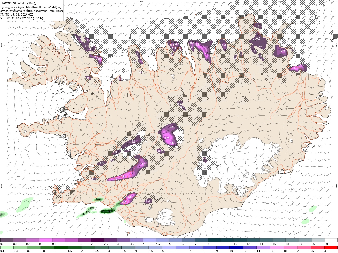Select the '1.4' snow value on the map
The width and height of the screenshot is (338, 253).
click(x=206, y=53)
